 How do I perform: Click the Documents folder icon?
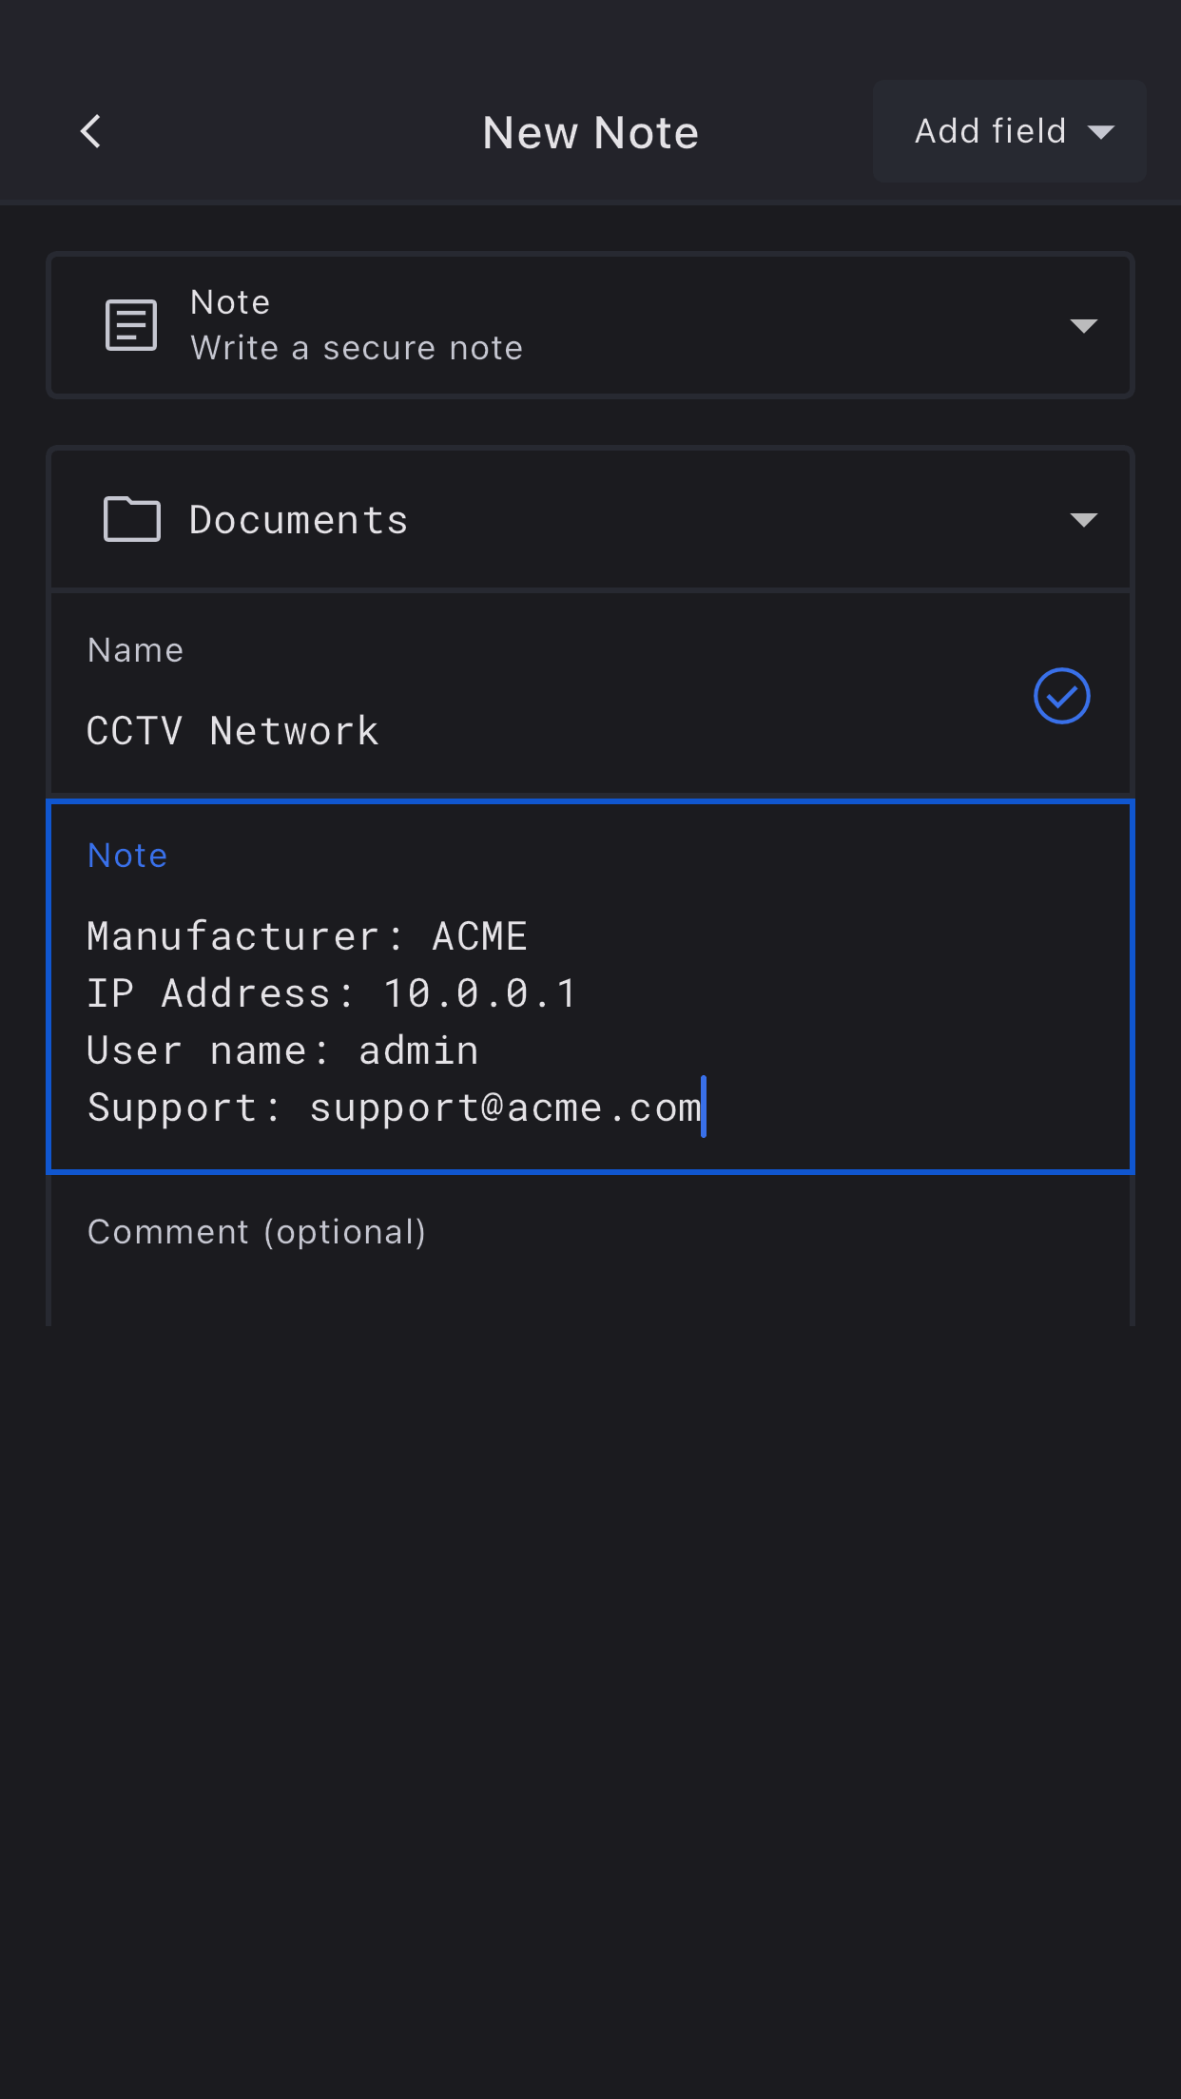[x=131, y=519]
